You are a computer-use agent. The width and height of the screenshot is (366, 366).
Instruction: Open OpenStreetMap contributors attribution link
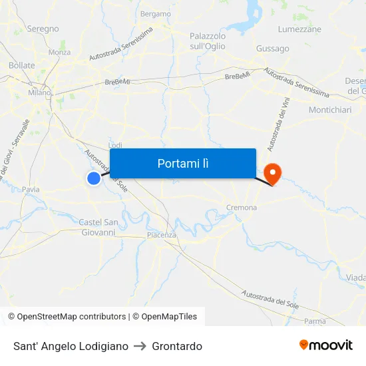tap(67, 317)
